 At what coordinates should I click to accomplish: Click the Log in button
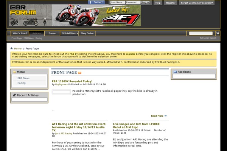point(145,2)
